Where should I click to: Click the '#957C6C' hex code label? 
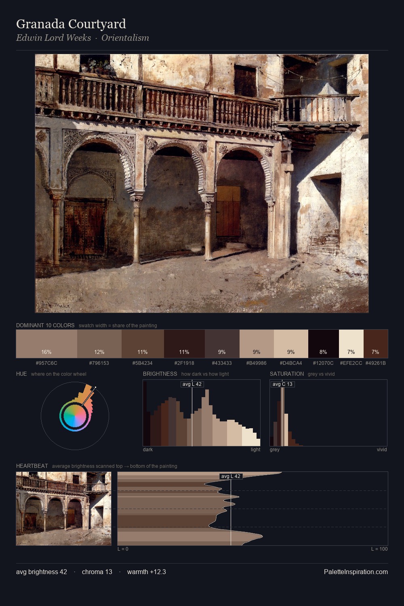pyautogui.click(x=46, y=363)
